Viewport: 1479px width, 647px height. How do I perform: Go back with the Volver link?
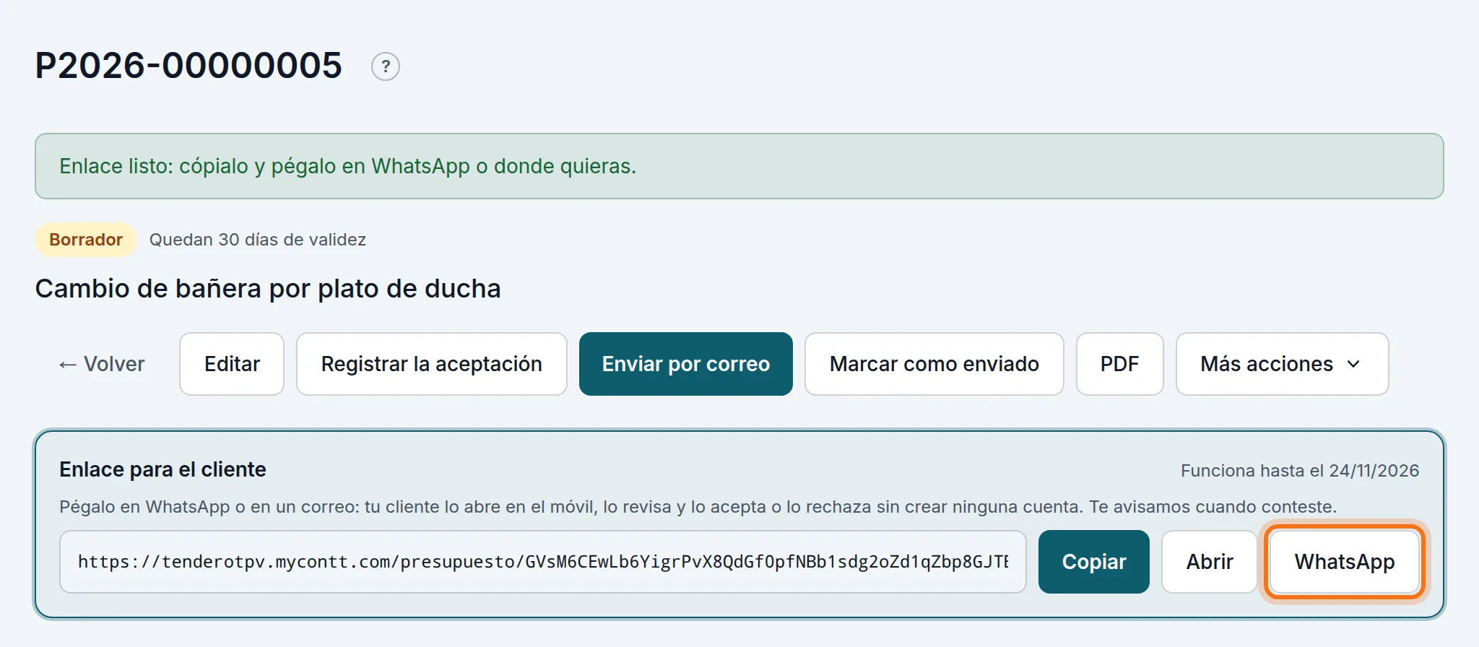coord(102,364)
